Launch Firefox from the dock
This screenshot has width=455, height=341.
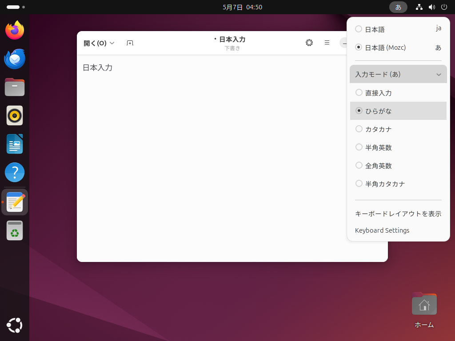(15, 30)
